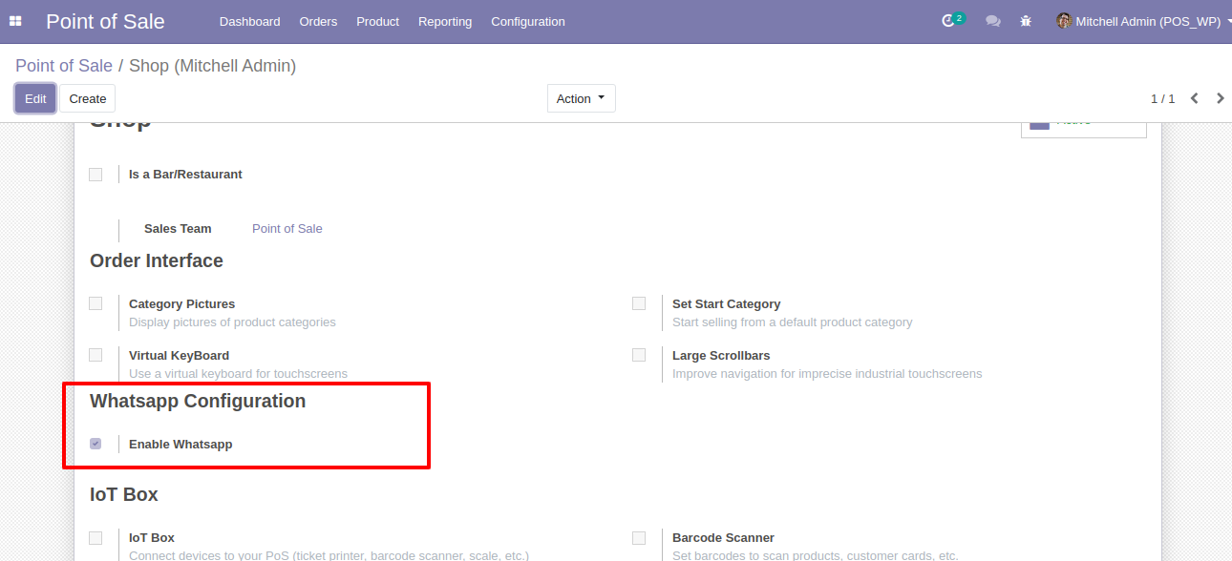
Task: Open Point of Sale sales team link
Action: point(287,229)
